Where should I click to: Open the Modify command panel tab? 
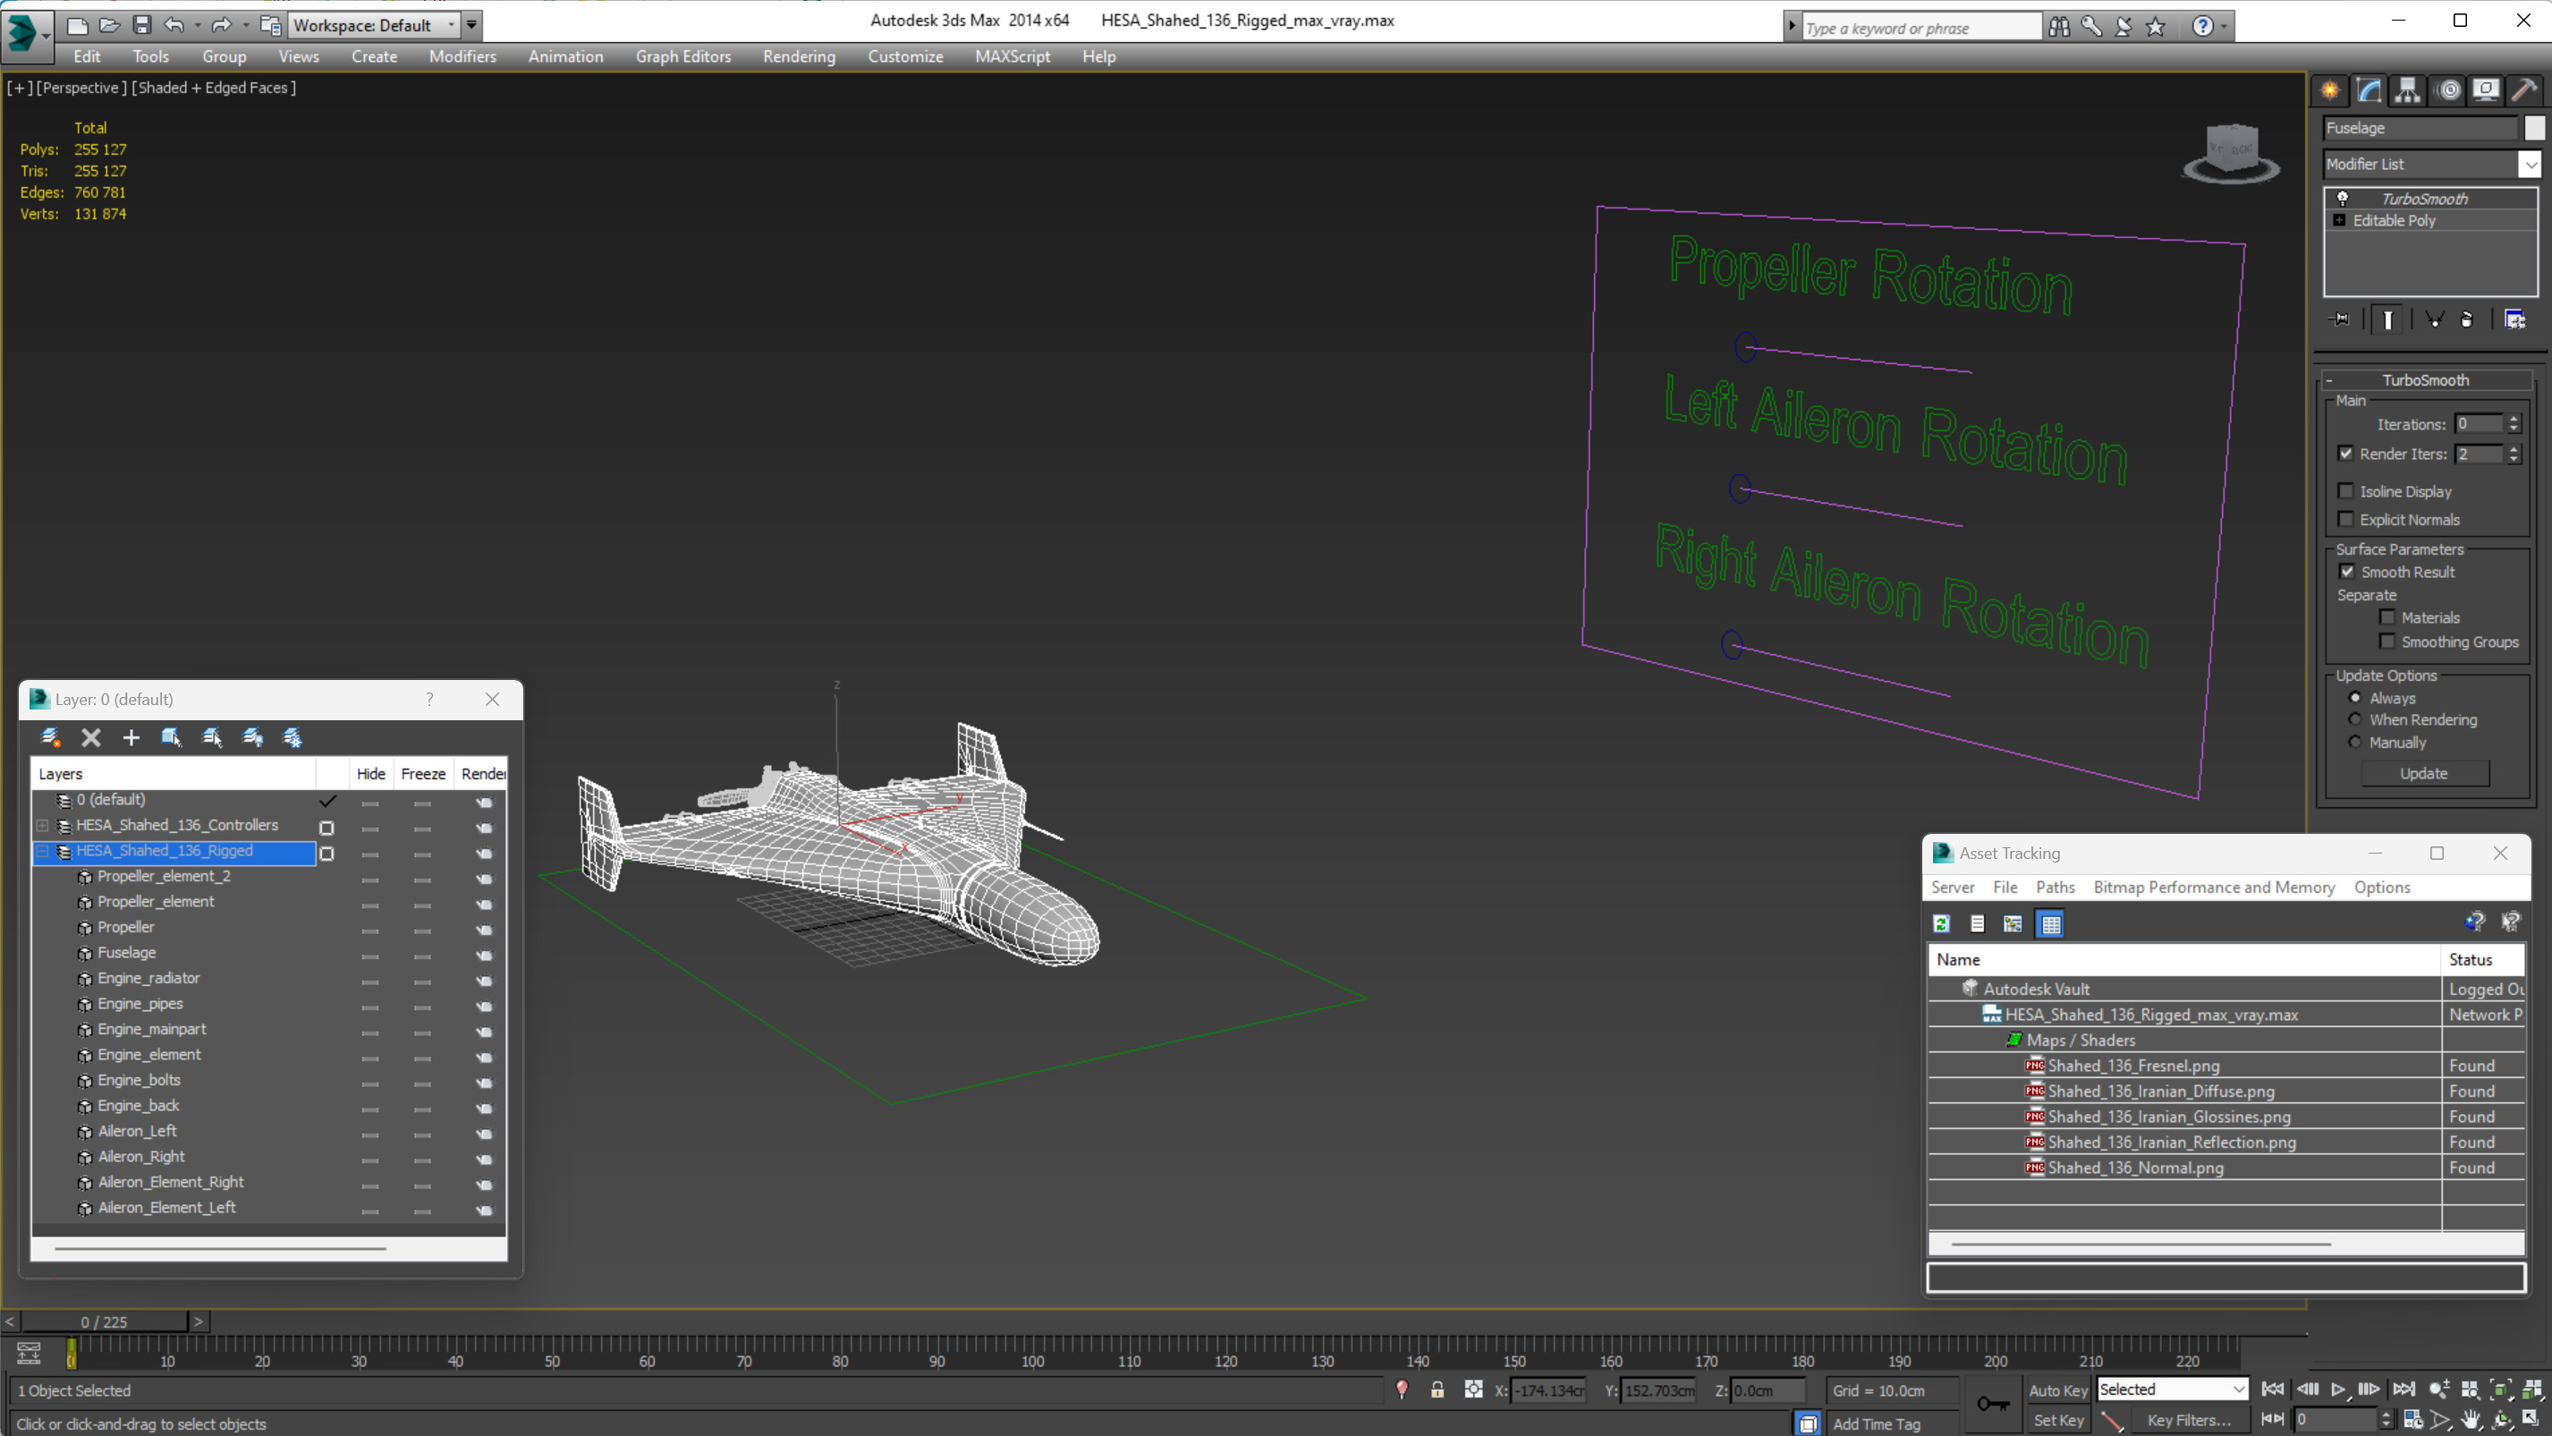tap(2369, 90)
